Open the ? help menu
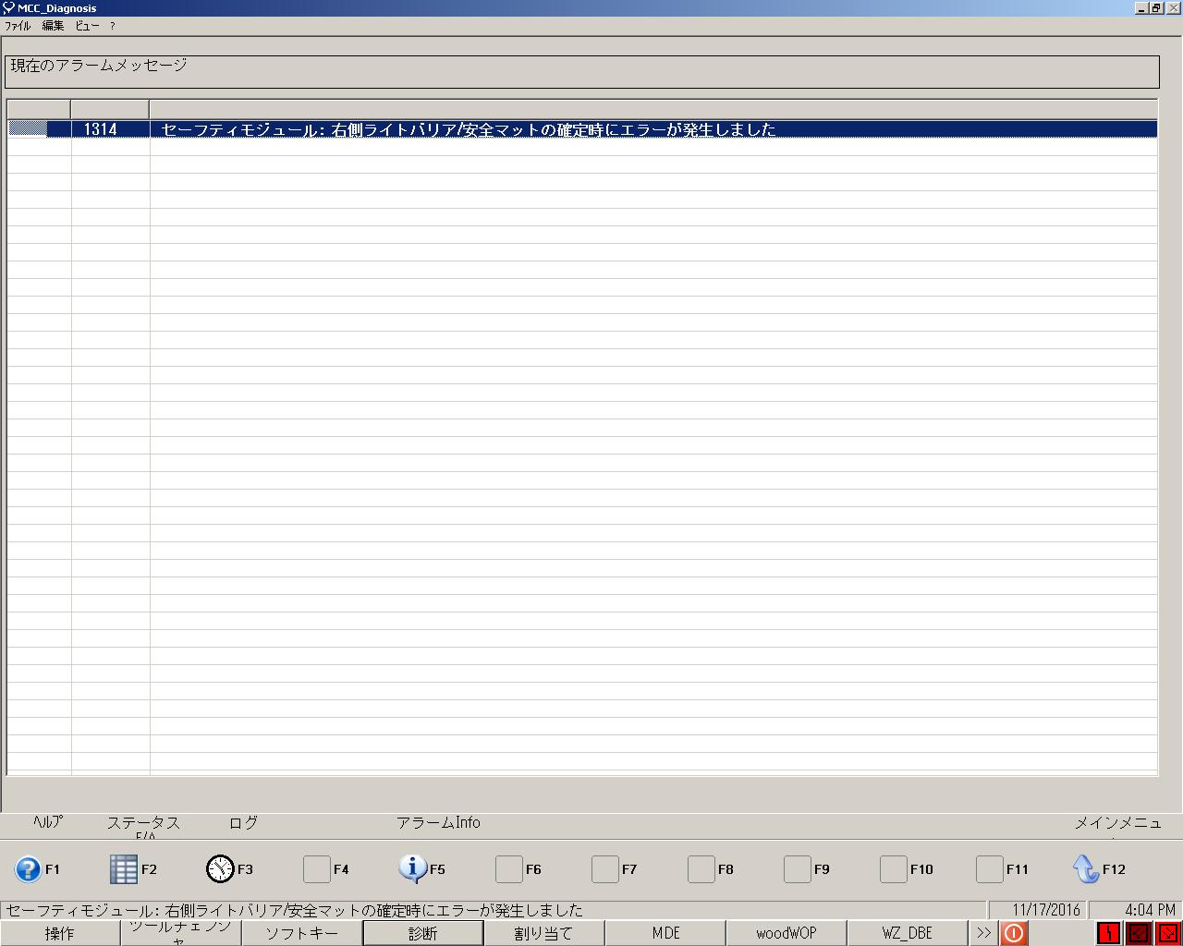Viewport: 1183px width, 946px height. [x=112, y=26]
